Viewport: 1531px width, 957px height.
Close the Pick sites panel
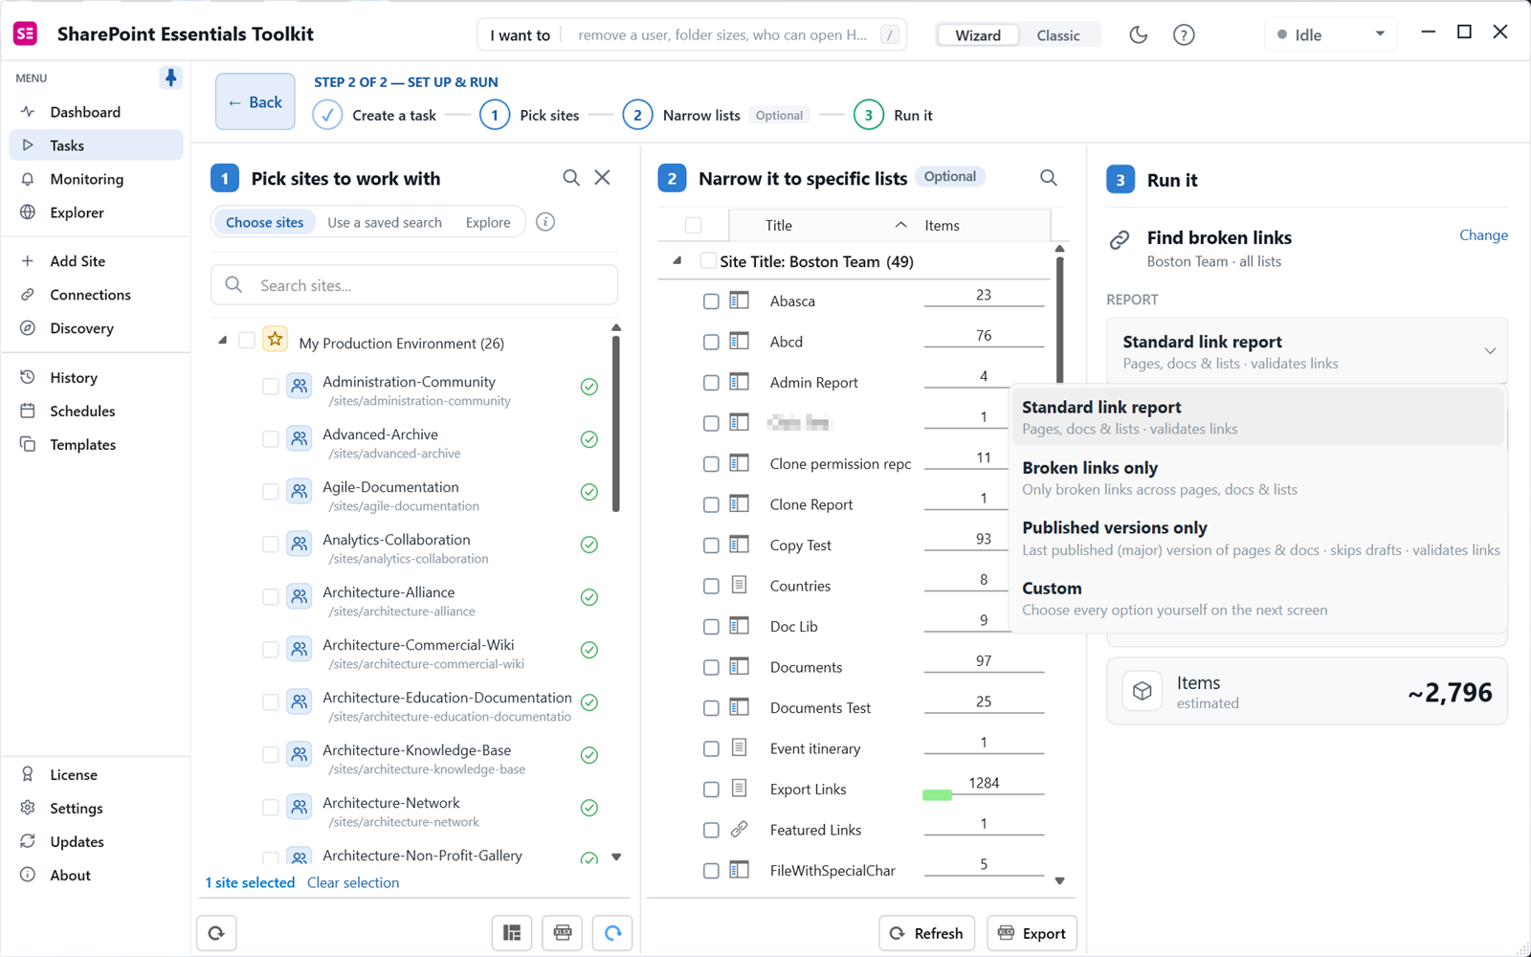point(603,178)
